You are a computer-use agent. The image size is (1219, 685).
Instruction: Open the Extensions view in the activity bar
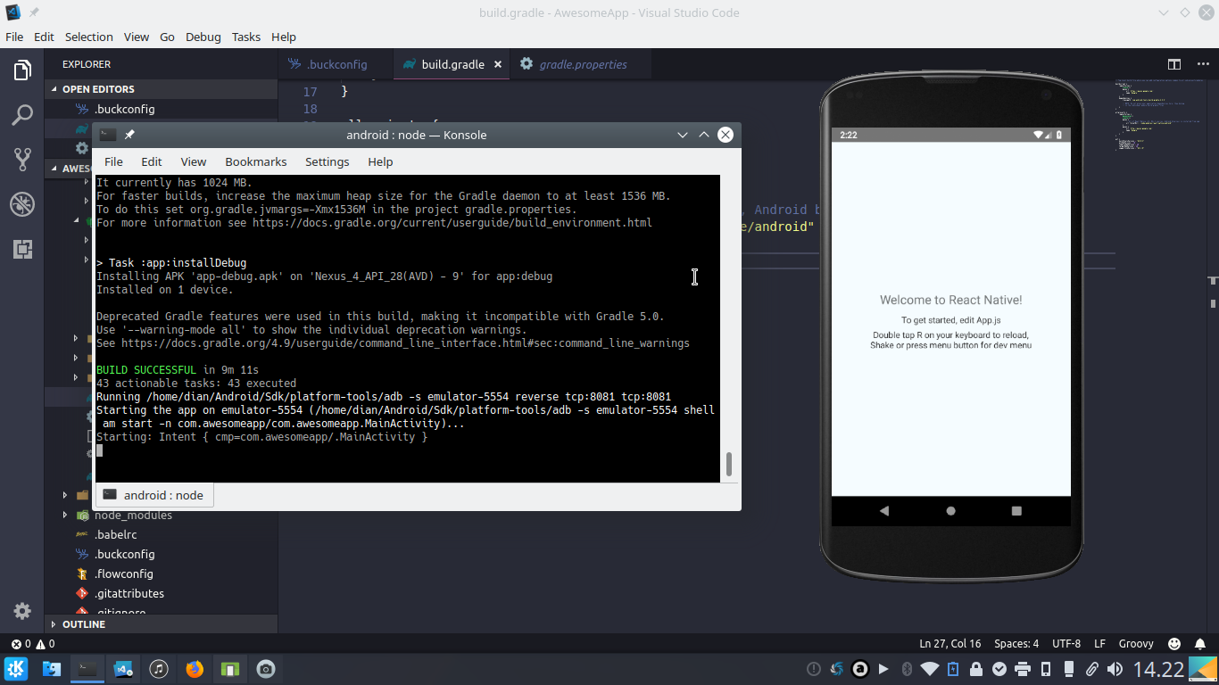tap(21, 249)
